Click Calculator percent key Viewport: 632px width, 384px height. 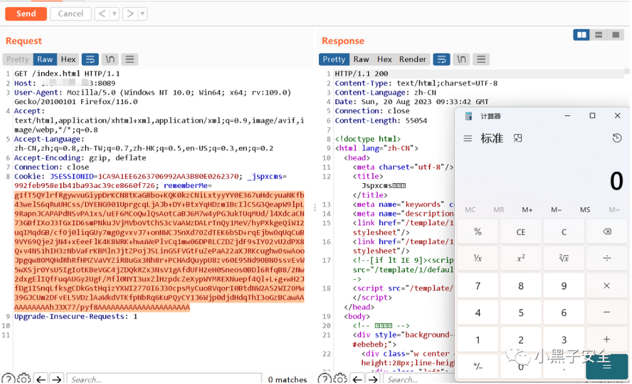click(x=478, y=232)
